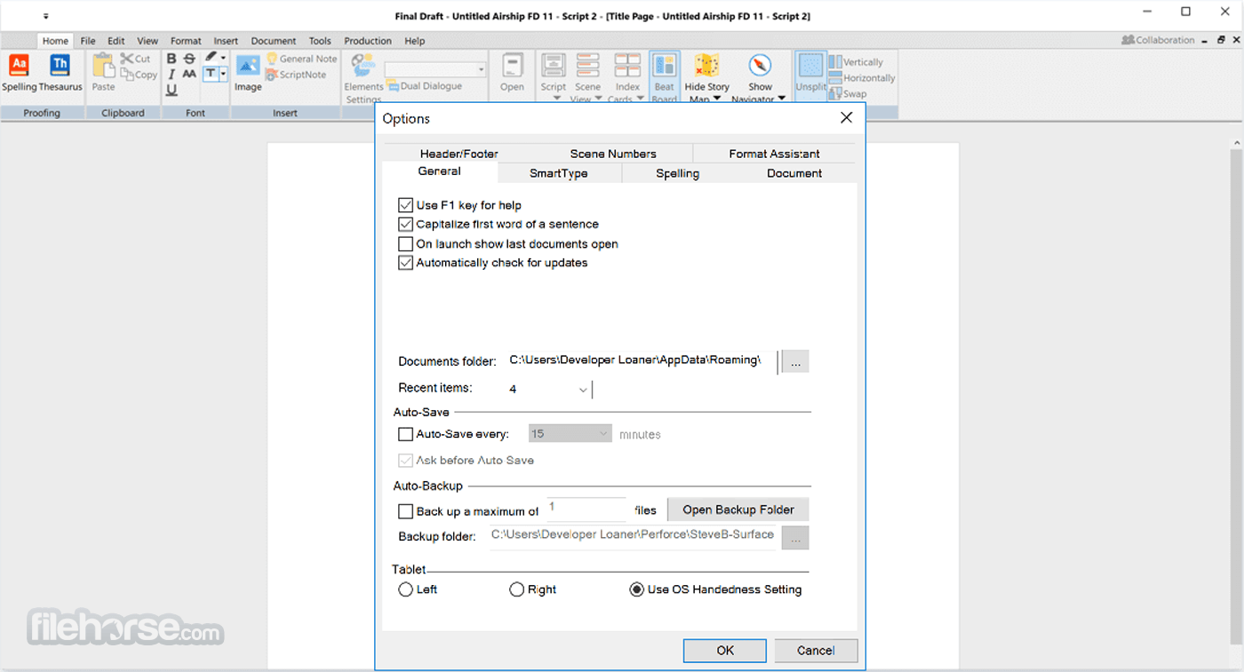Click the Cut scissors icon
This screenshot has height=672, width=1244.
127,59
